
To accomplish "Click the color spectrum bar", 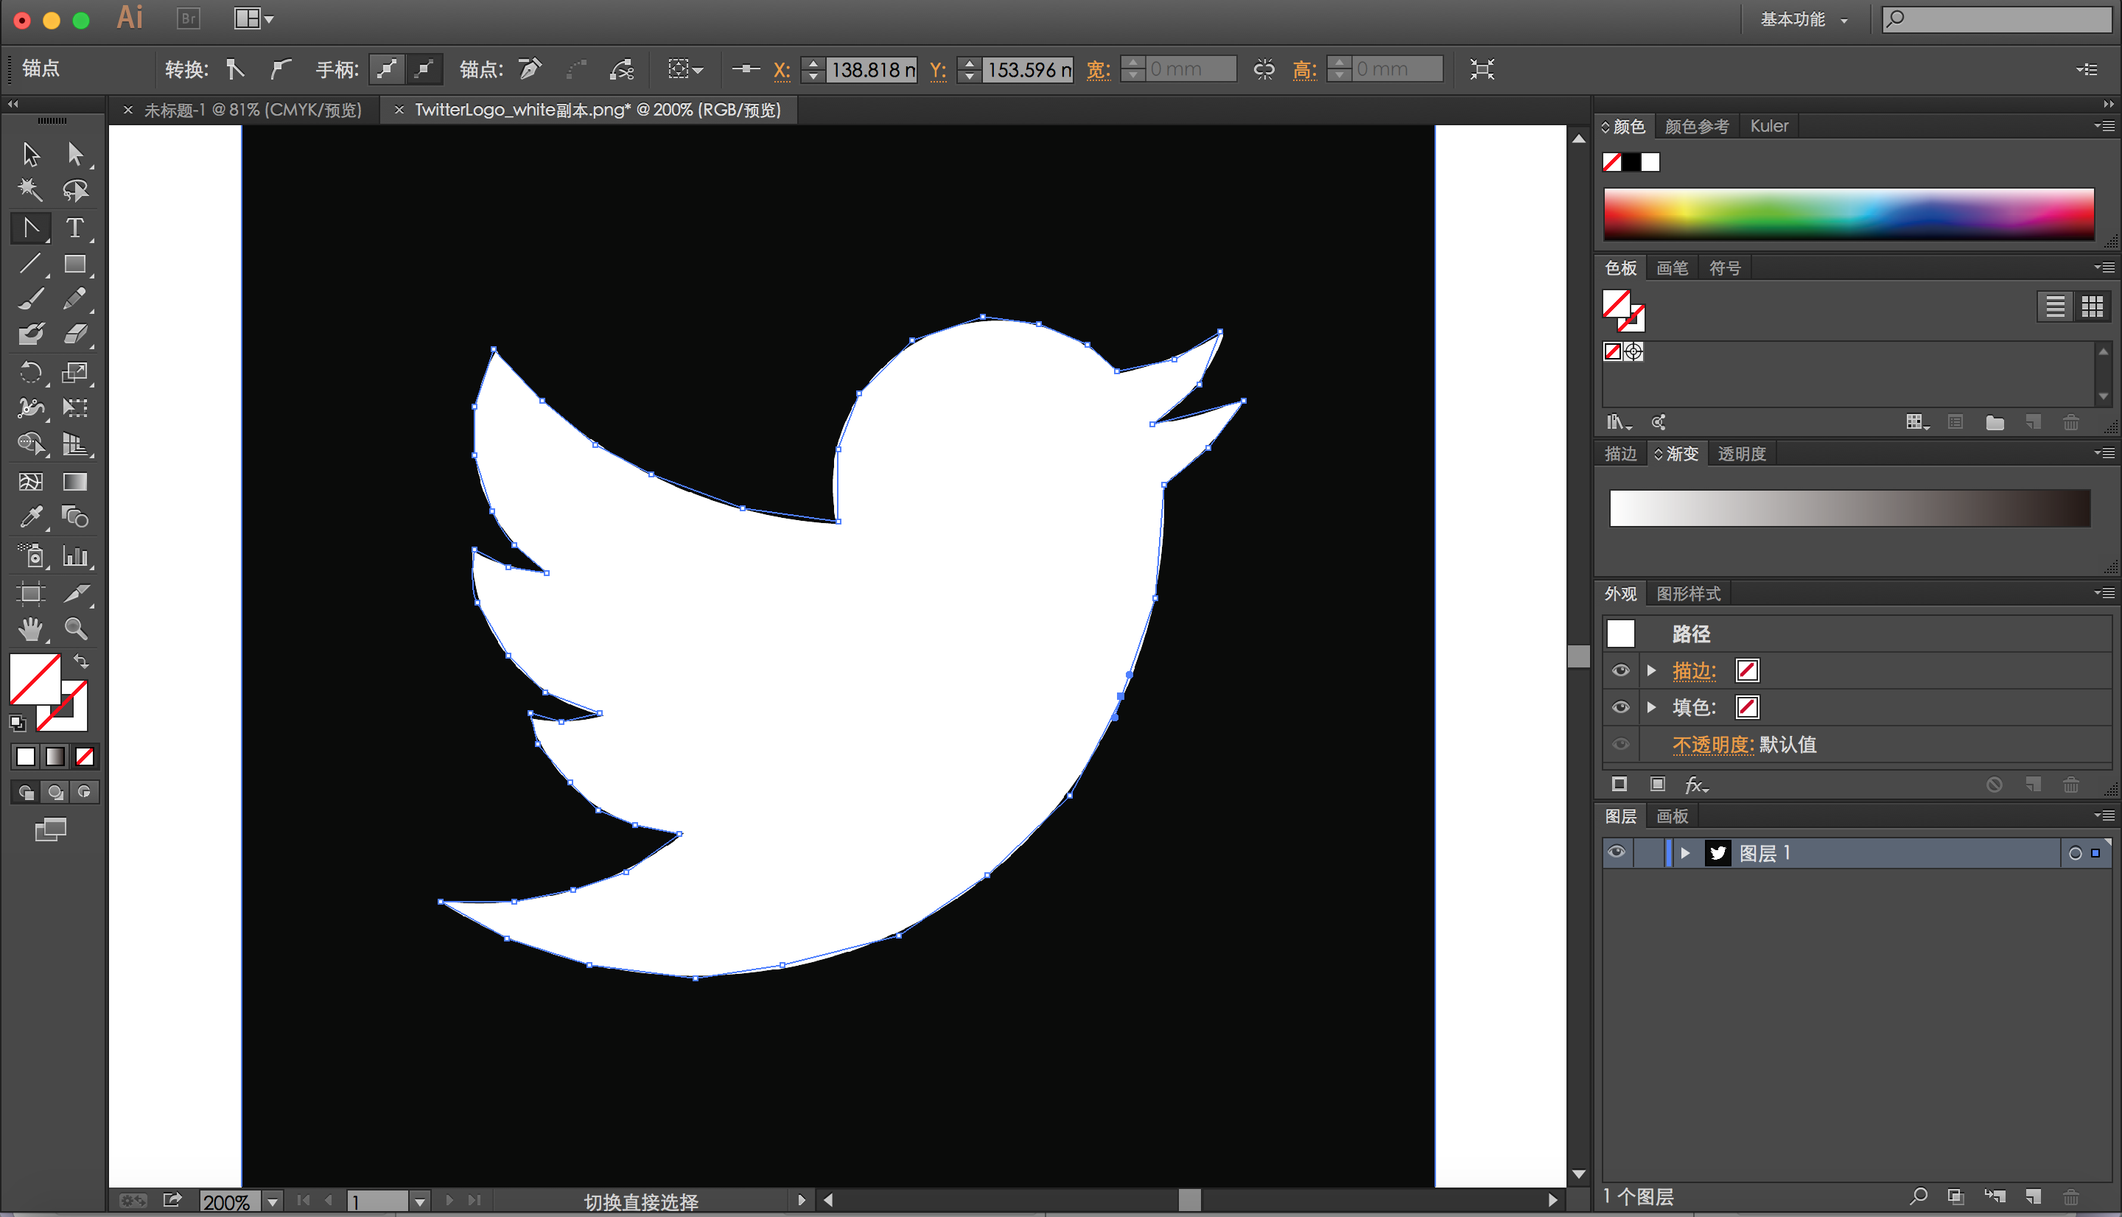I will tap(1848, 214).
